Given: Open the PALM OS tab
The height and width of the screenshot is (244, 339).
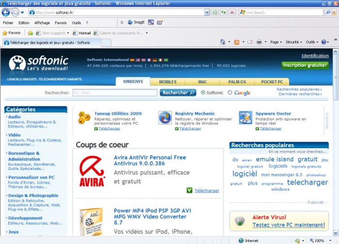Looking at the screenshot, I should [237, 82].
